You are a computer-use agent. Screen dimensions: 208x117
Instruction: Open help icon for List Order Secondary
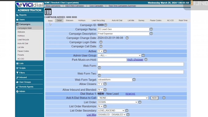coord(127,110)
